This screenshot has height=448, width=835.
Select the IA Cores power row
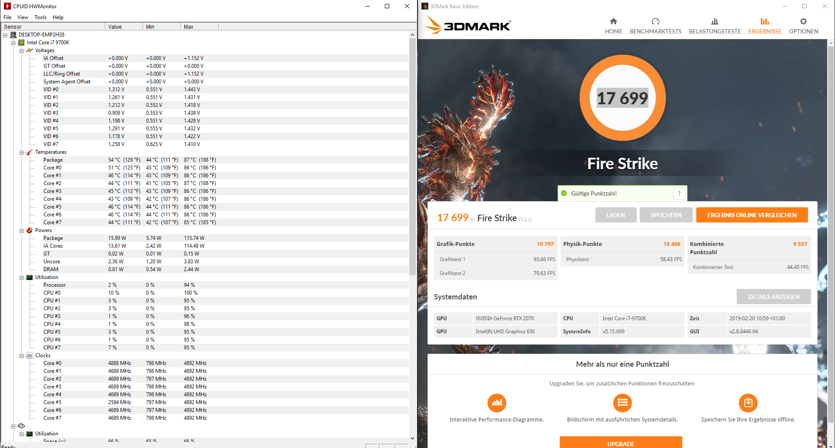[x=204, y=246]
